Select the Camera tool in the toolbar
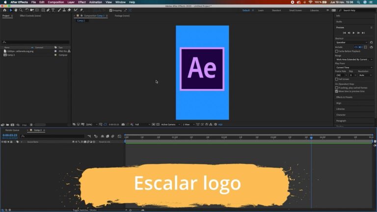 click(x=32, y=10)
